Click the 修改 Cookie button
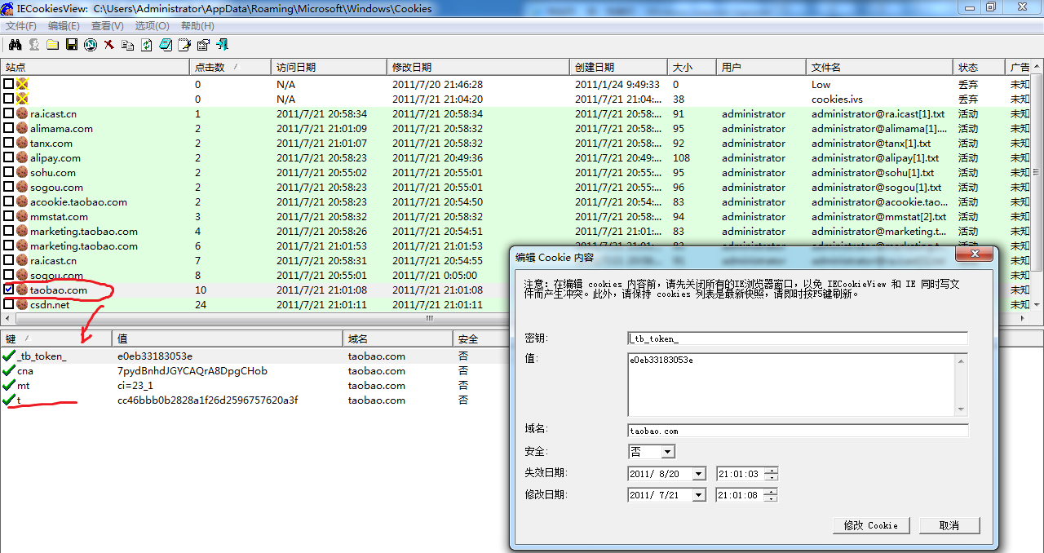Image resolution: width=1044 pixels, height=553 pixels. coord(871,525)
